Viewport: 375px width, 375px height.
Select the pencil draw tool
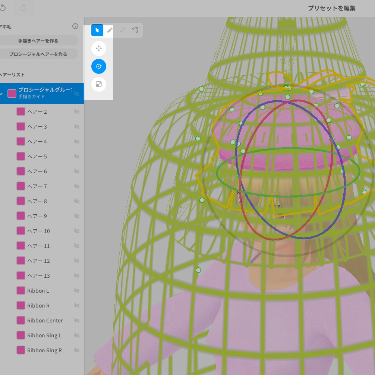click(x=110, y=30)
